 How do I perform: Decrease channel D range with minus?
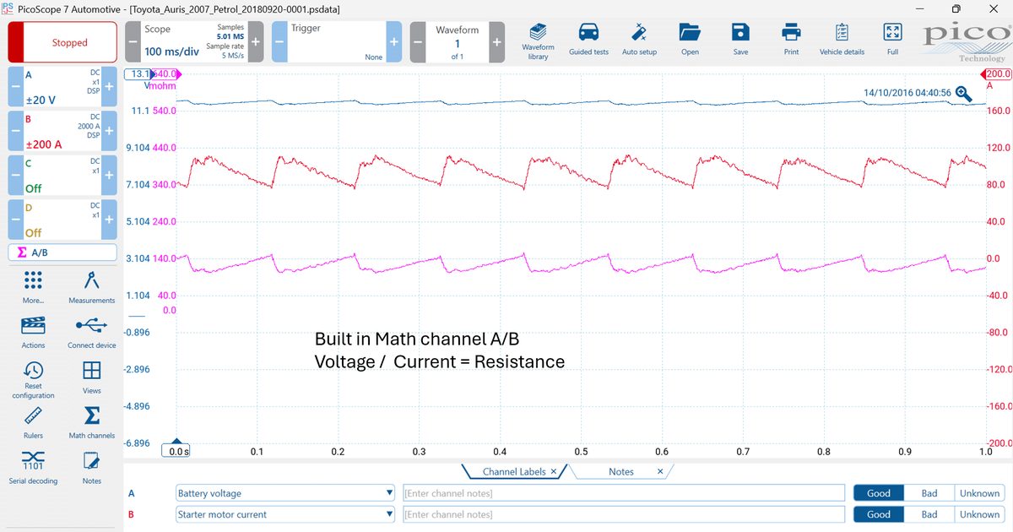(15, 220)
